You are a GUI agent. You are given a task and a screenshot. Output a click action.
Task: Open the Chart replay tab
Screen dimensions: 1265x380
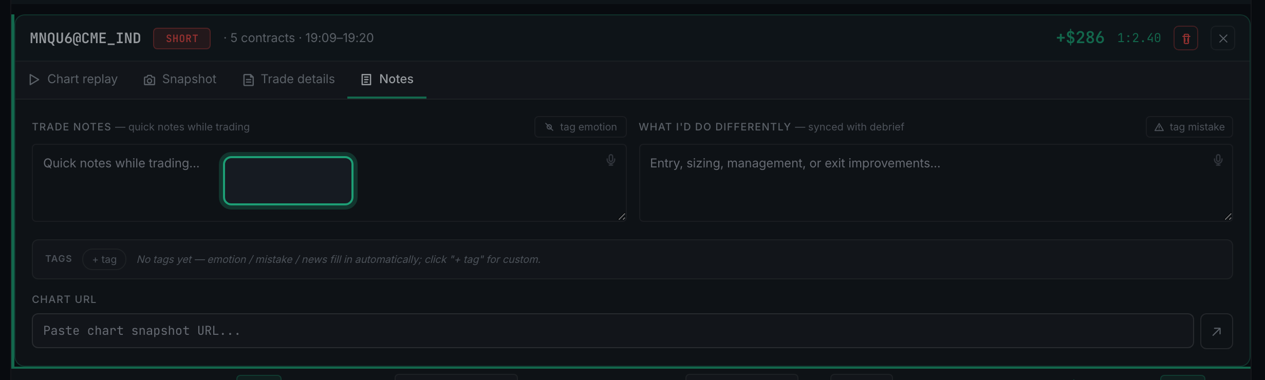73,79
